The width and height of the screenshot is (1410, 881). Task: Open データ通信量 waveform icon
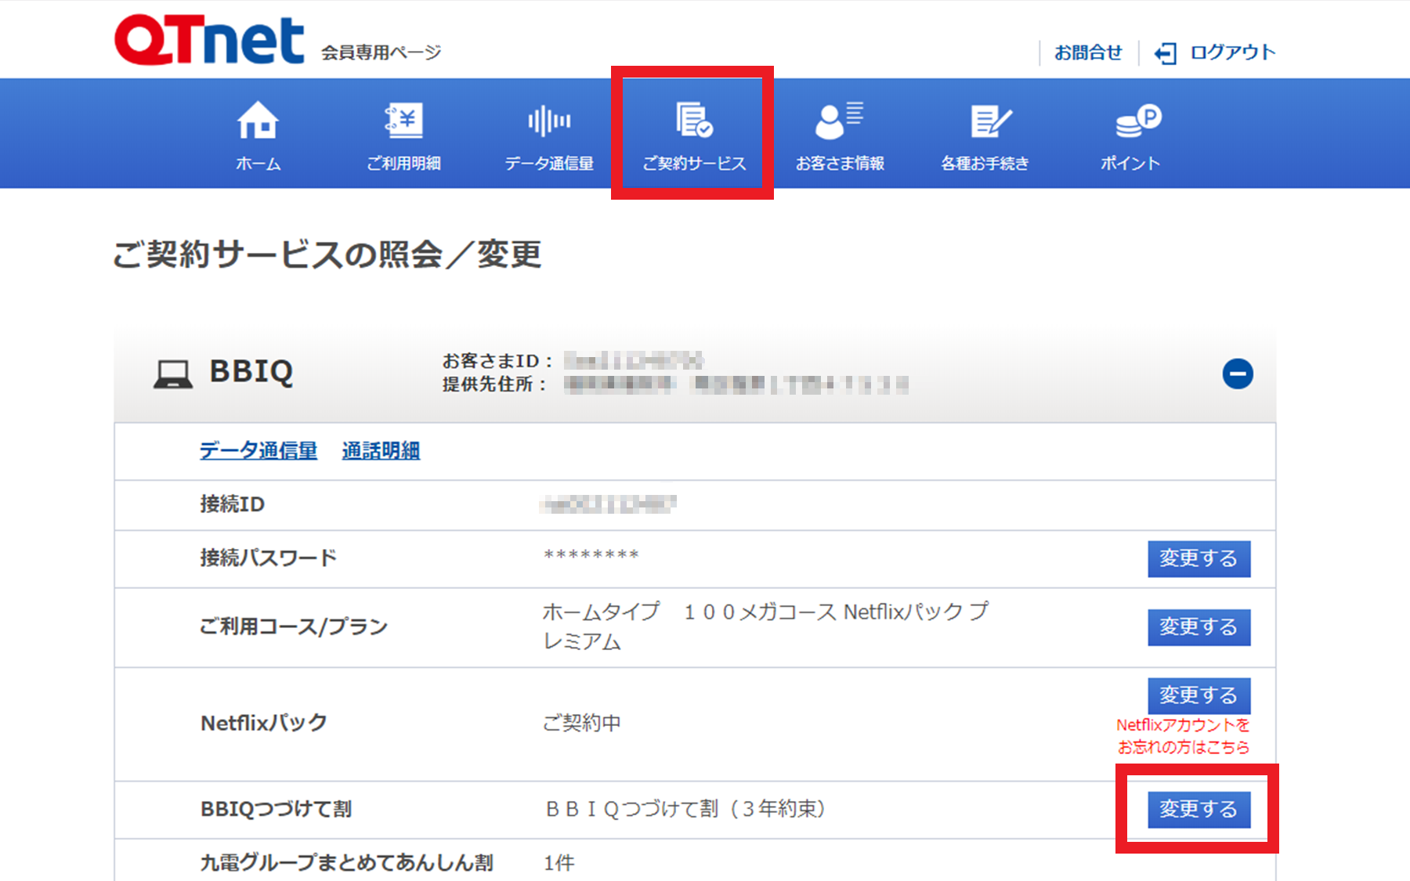tap(549, 121)
